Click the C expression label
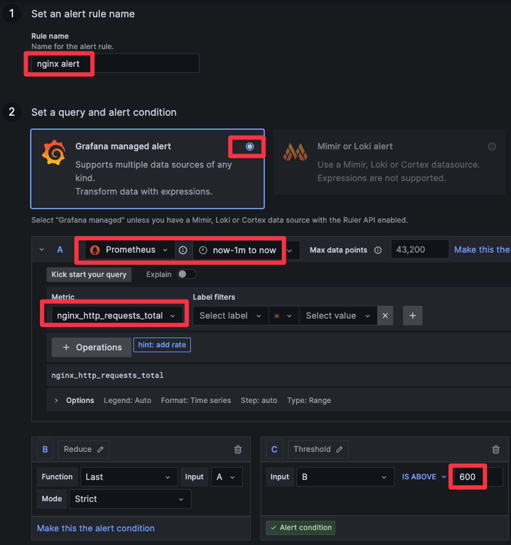 point(274,449)
